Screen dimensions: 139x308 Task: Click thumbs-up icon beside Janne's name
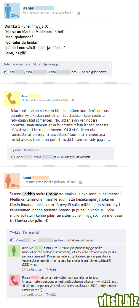13,157
